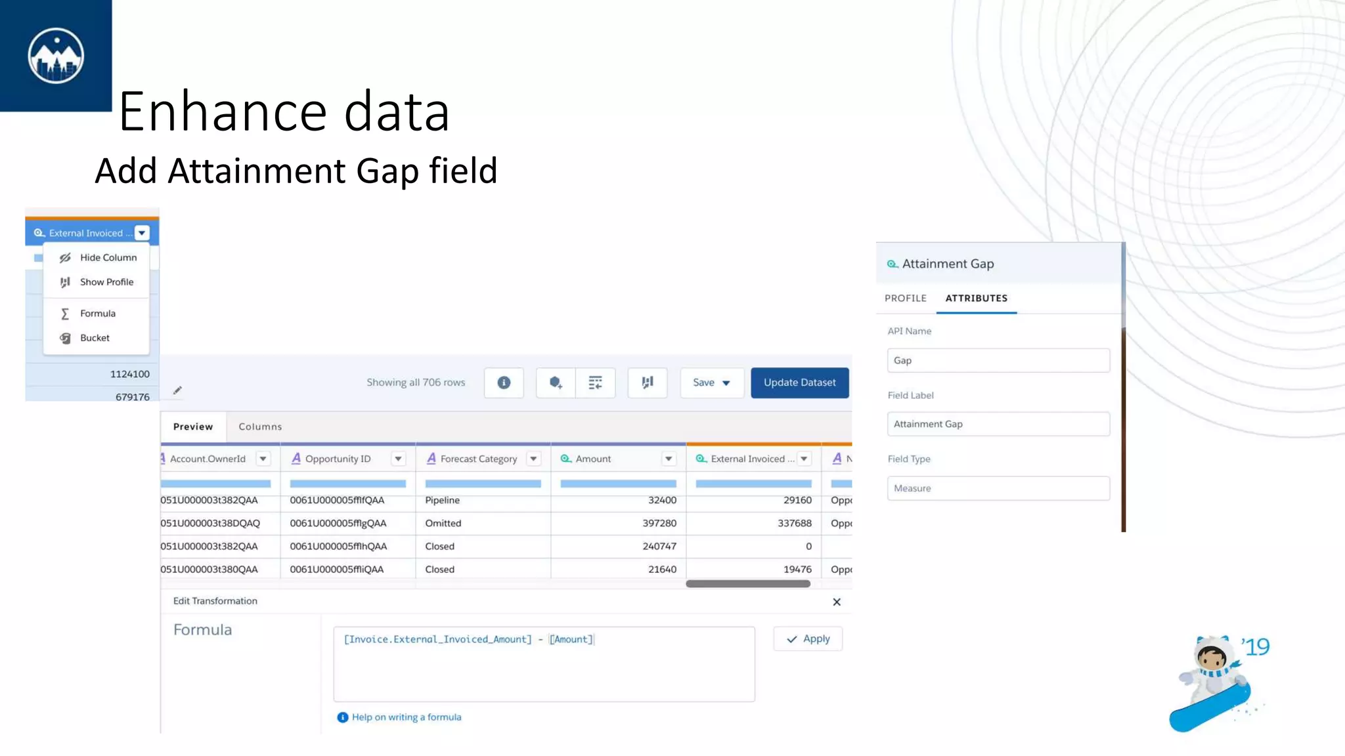1345x756 pixels.
Task: Click inside the formula editor text area
Action: pos(544,664)
